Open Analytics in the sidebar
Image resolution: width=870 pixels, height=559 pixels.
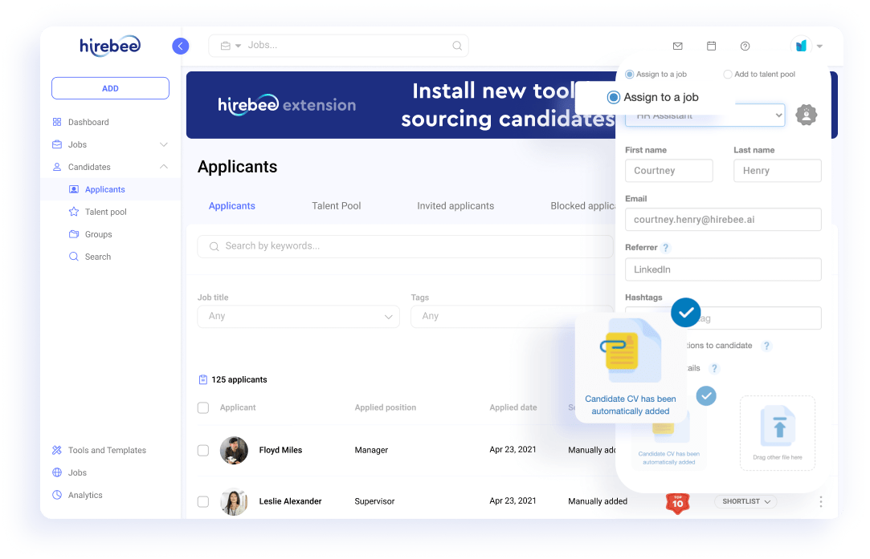[85, 496]
